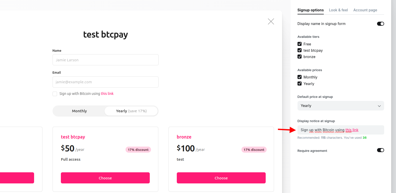The height and width of the screenshot is (193, 396).
Task: Choose the test btcpay $50 yearly plan
Action: click(105, 178)
